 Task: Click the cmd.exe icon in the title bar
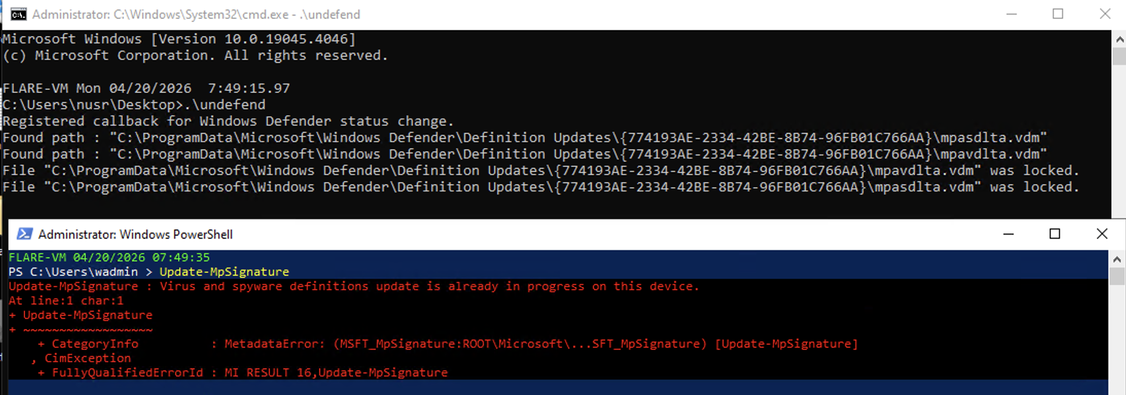pyautogui.click(x=17, y=14)
